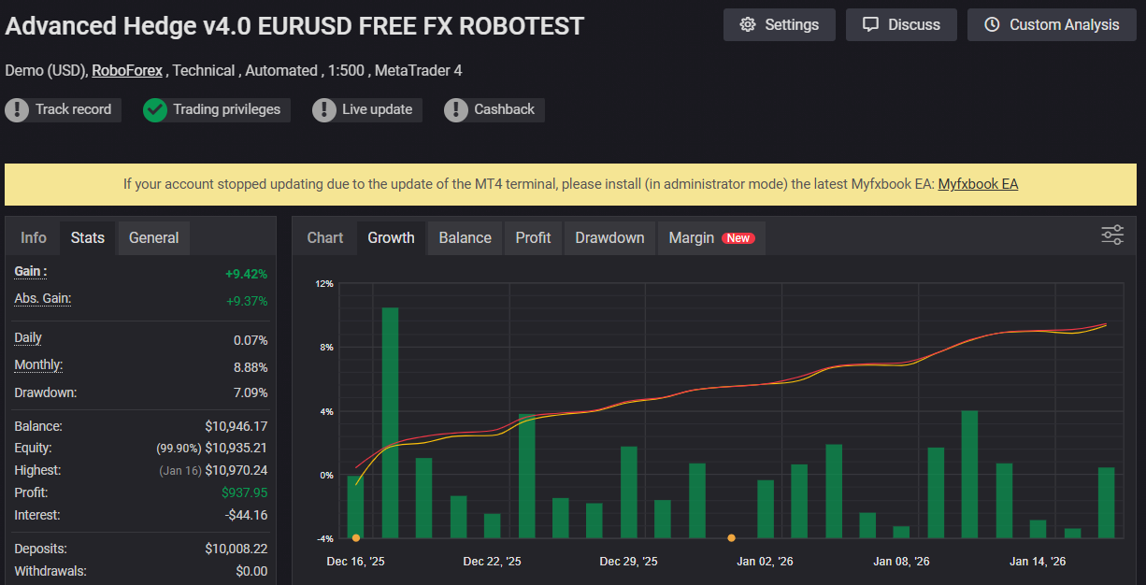The image size is (1146, 585).
Task: Click the Cashback warning icon
Action: click(x=456, y=110)
